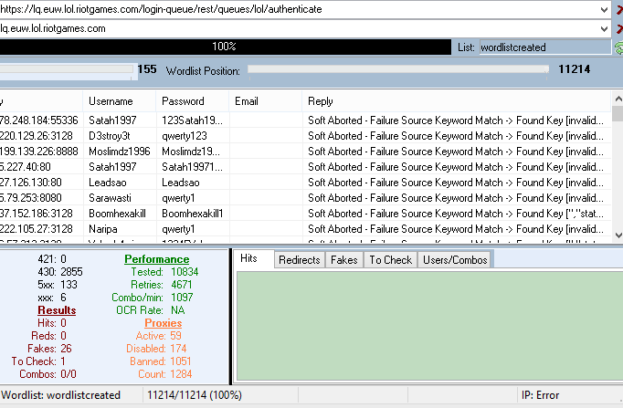Click the Wordlist Position slider track
Viewport: 623px width, 408px height.
(x=398, y=69)
